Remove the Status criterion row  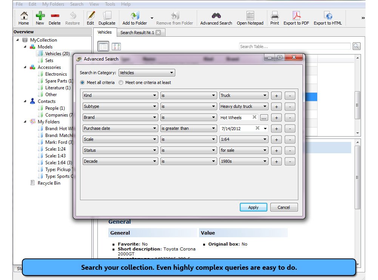click(290, 151)
